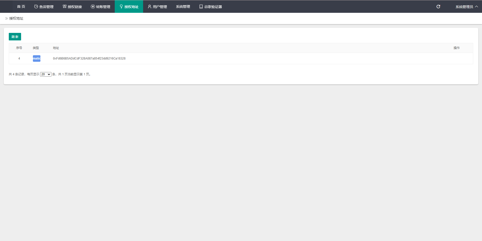Open the 系统管理 menu item
The width and height of the screenshot is (482, 241).
pyautogui.click(x=183, y=7)
